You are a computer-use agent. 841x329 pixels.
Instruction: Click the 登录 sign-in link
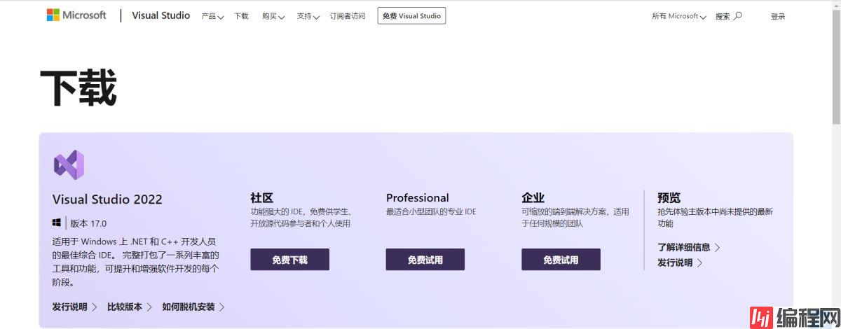(x=778, y=16)
